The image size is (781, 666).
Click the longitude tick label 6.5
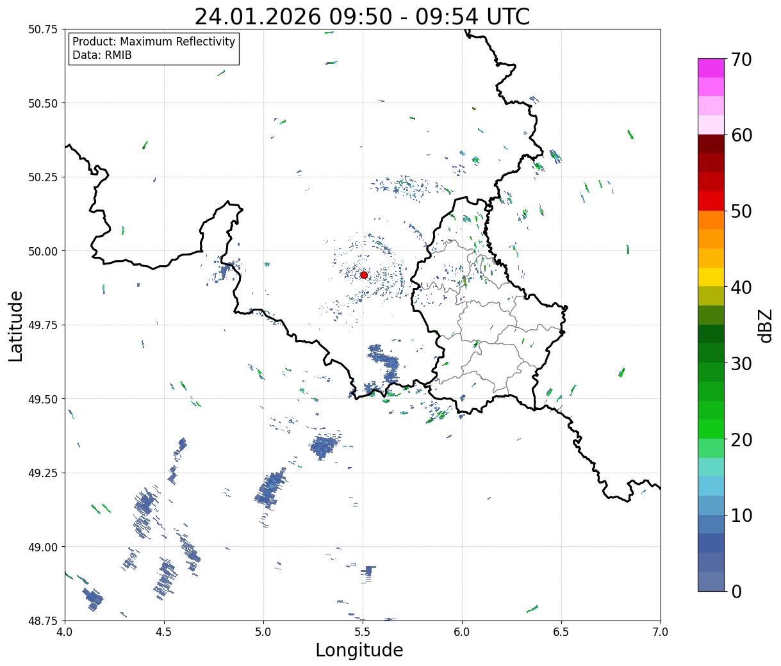pyautogui.click(x=561, y=632)
